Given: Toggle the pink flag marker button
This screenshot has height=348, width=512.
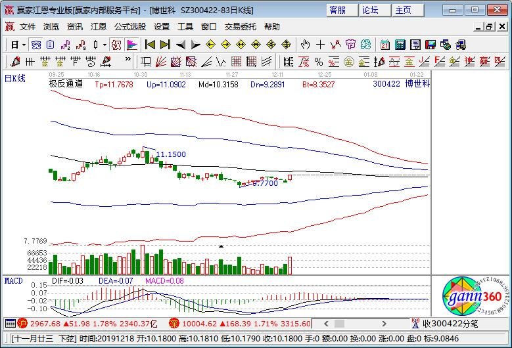Looking at the screenshot, I should coord(132,45).
